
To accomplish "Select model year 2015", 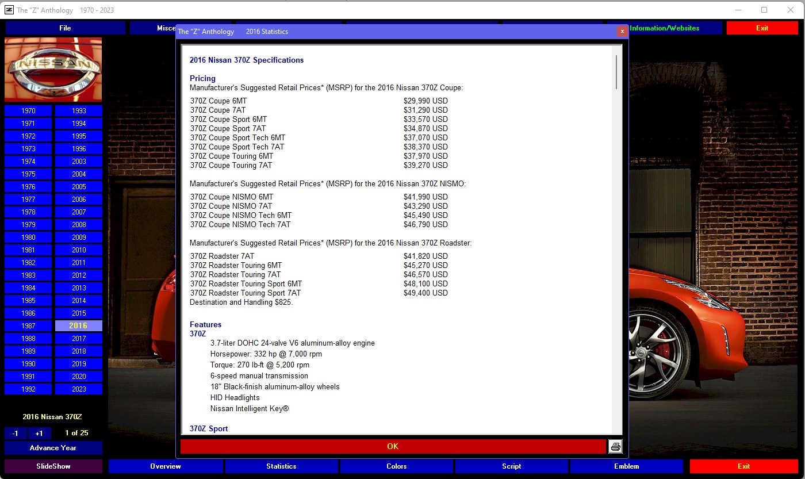I will click(x=79, y=313).
